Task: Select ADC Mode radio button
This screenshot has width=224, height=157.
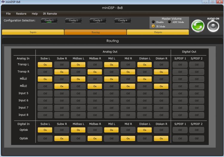Action: (169, 22)
